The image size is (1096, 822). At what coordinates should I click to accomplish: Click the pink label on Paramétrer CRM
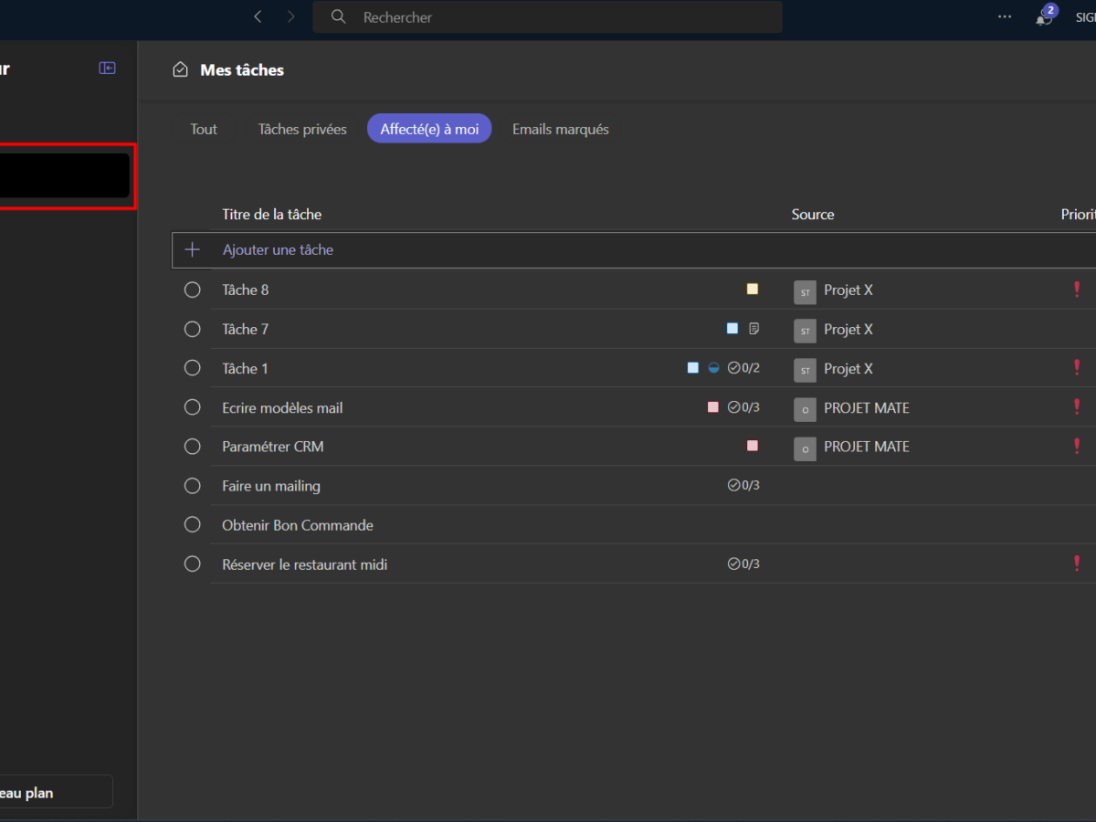click(x=753, y=447)
